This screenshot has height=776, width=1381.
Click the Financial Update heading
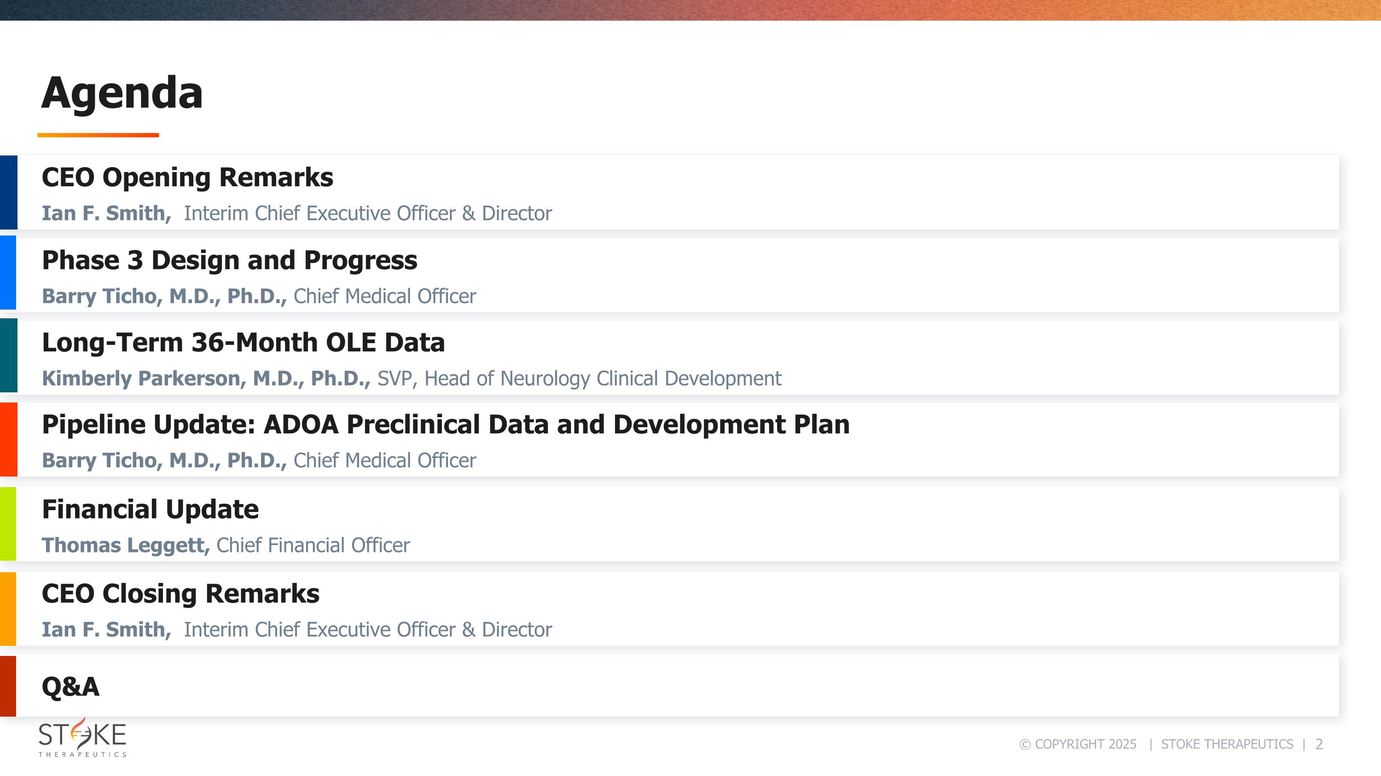click(x=150, y=509)
